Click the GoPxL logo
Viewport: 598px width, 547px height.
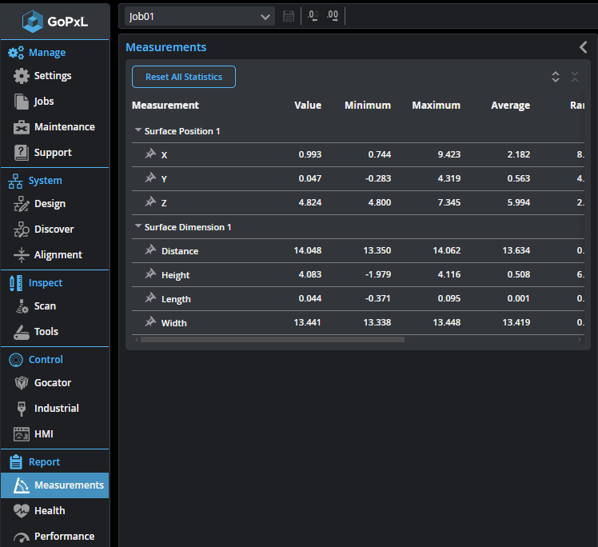click(54, 20)
